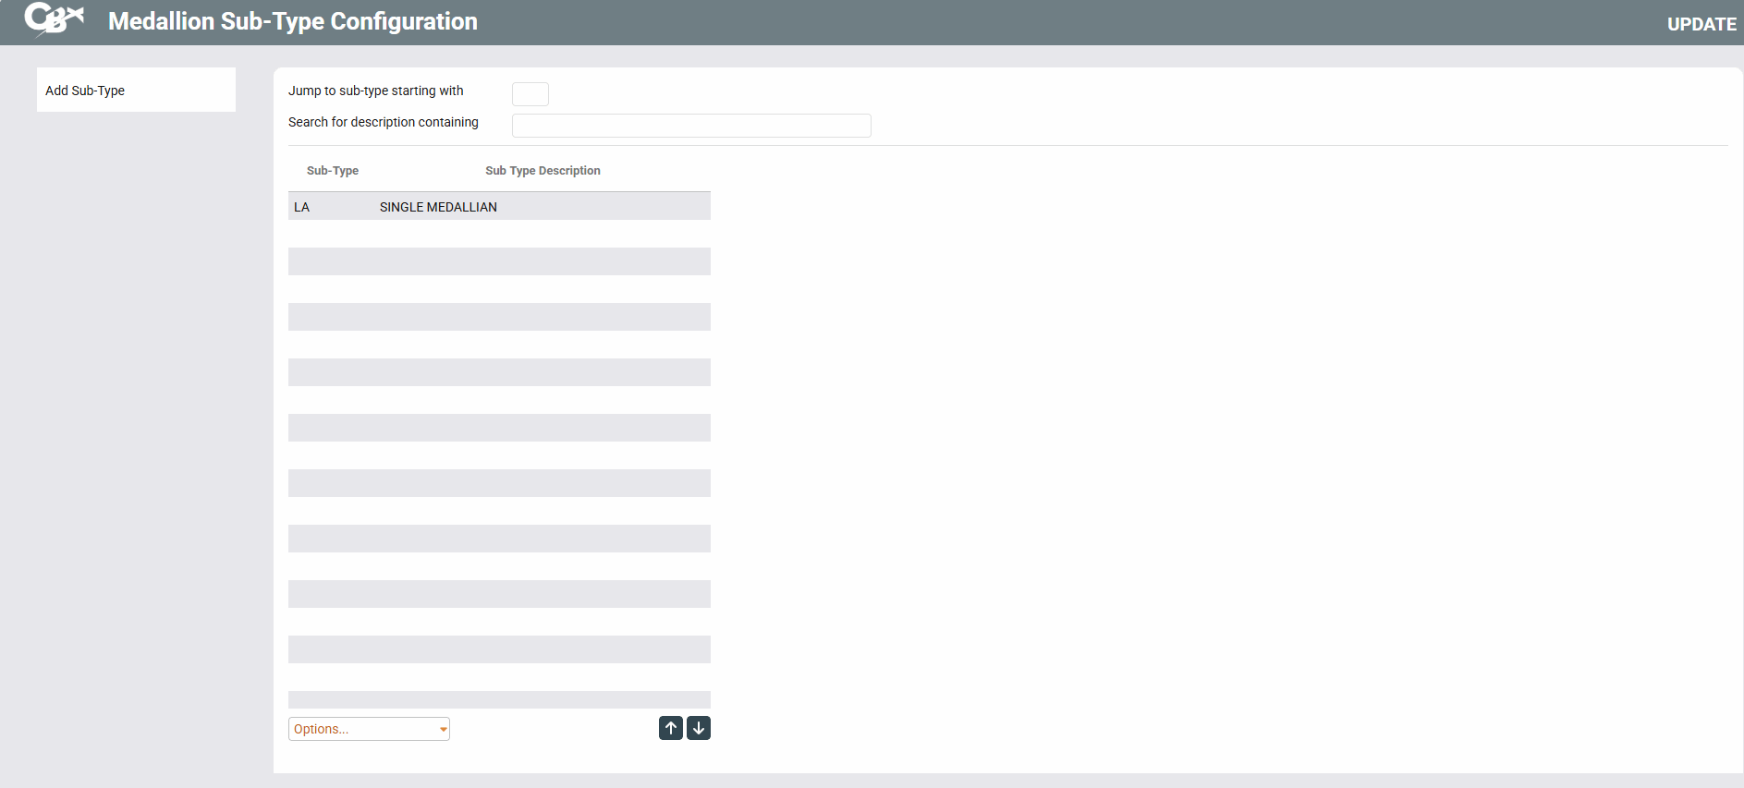Click the Sub-Type column header
This screenshot has height=788, width=1744.
pyautogui.click(x=332, y=171)
